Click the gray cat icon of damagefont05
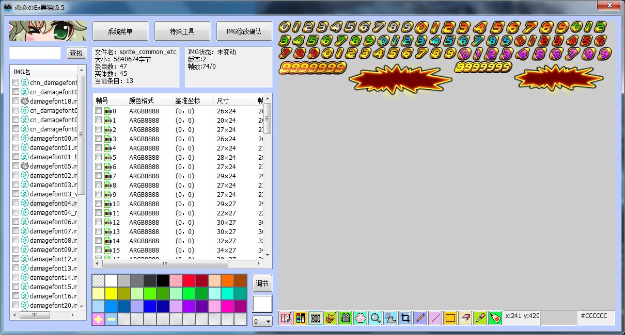 [24, 166]
